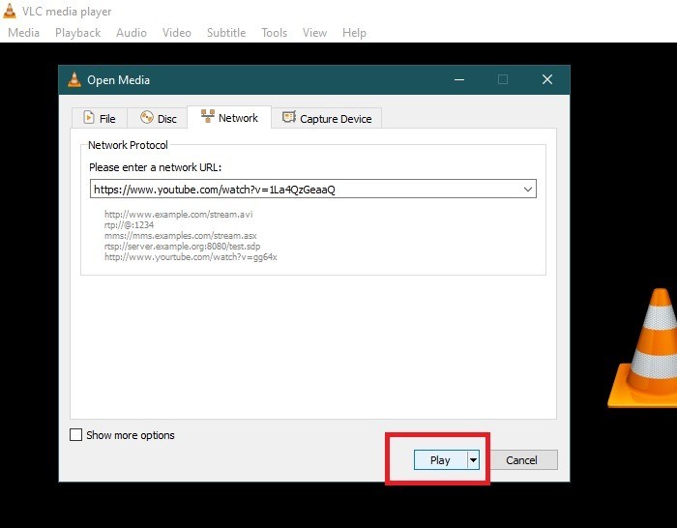Click the Play button
Screen dimensions: 677x528
[440, 460]
